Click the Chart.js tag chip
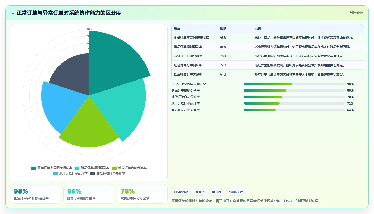This screenshot has width=374, height=214. [x=181, y=192]
